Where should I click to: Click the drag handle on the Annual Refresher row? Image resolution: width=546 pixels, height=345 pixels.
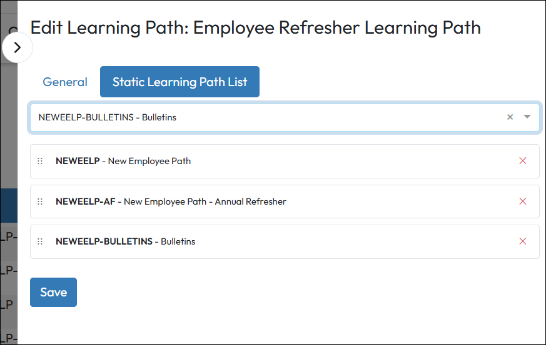tap(40, 202)
